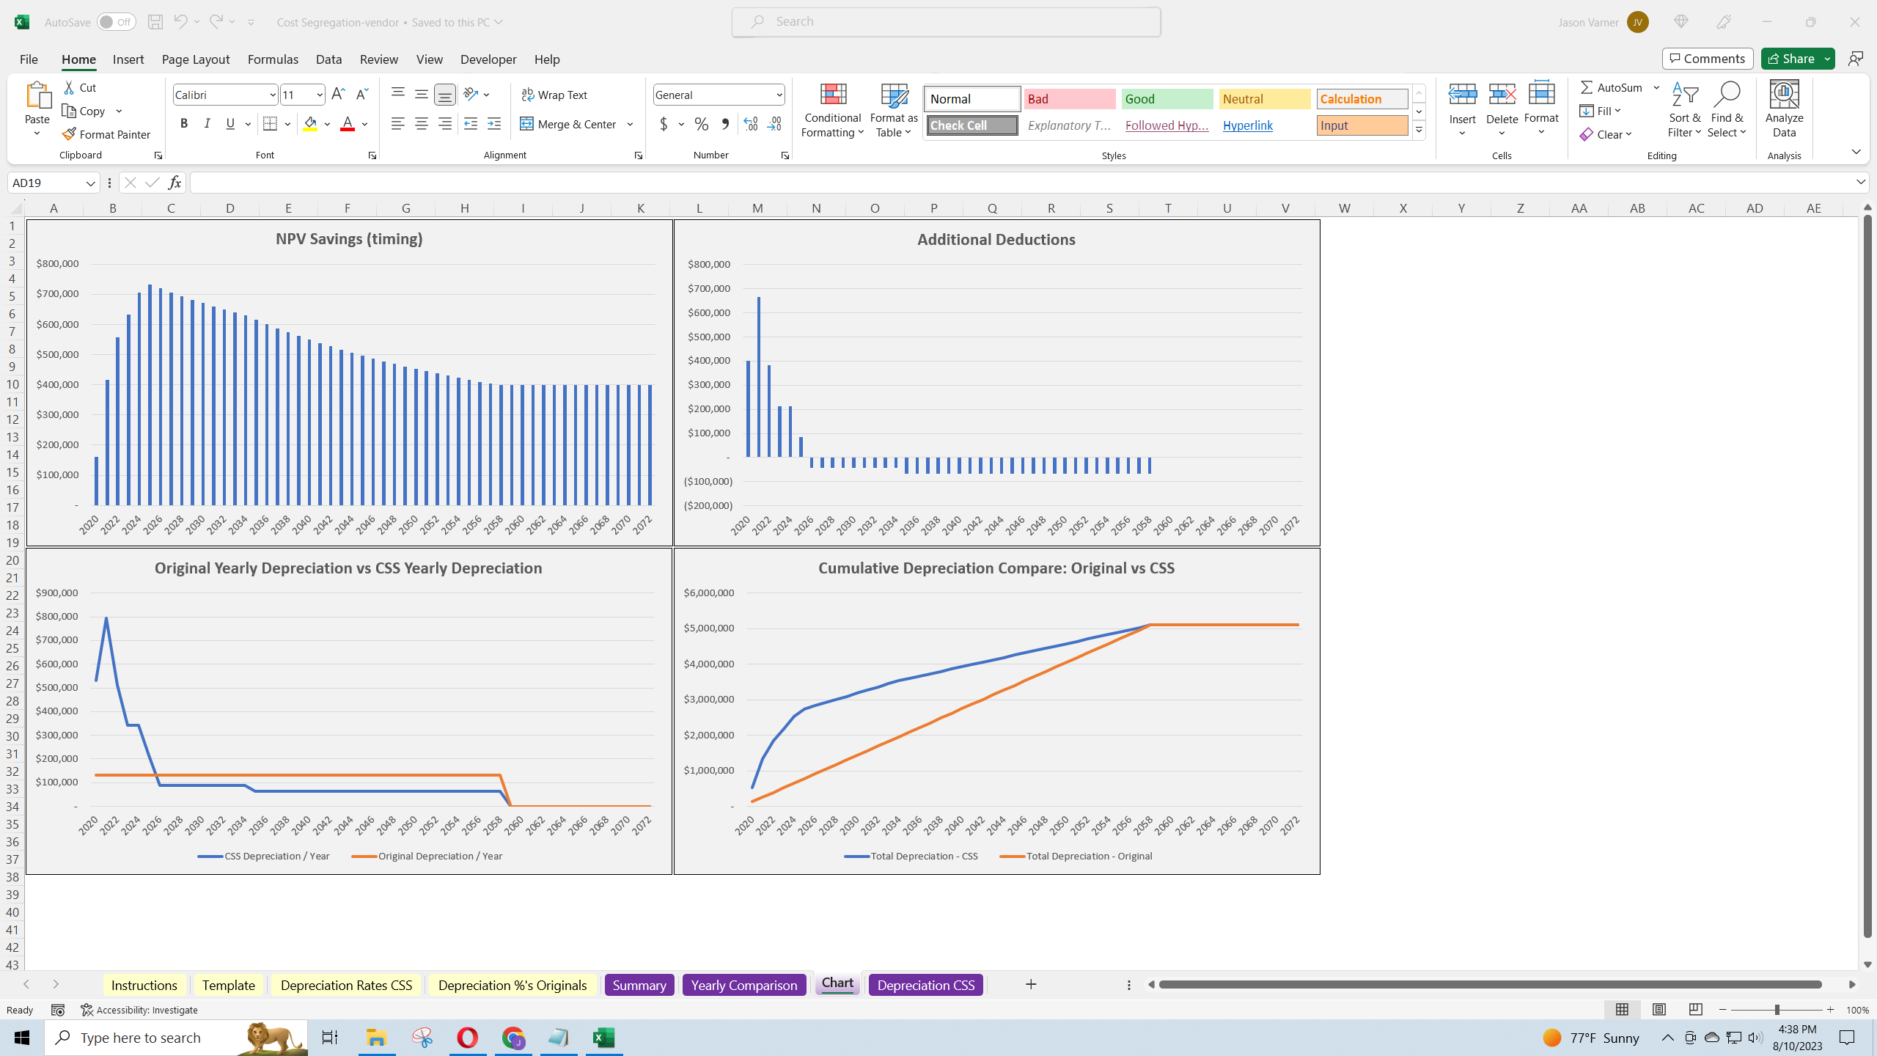Viewport: 1877px width, 1056px height.
Task: Click the Comments button
Action: (x=1708, y=59)
